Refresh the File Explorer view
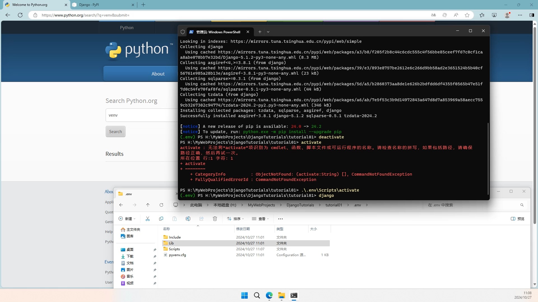 (x=161, y=205)
